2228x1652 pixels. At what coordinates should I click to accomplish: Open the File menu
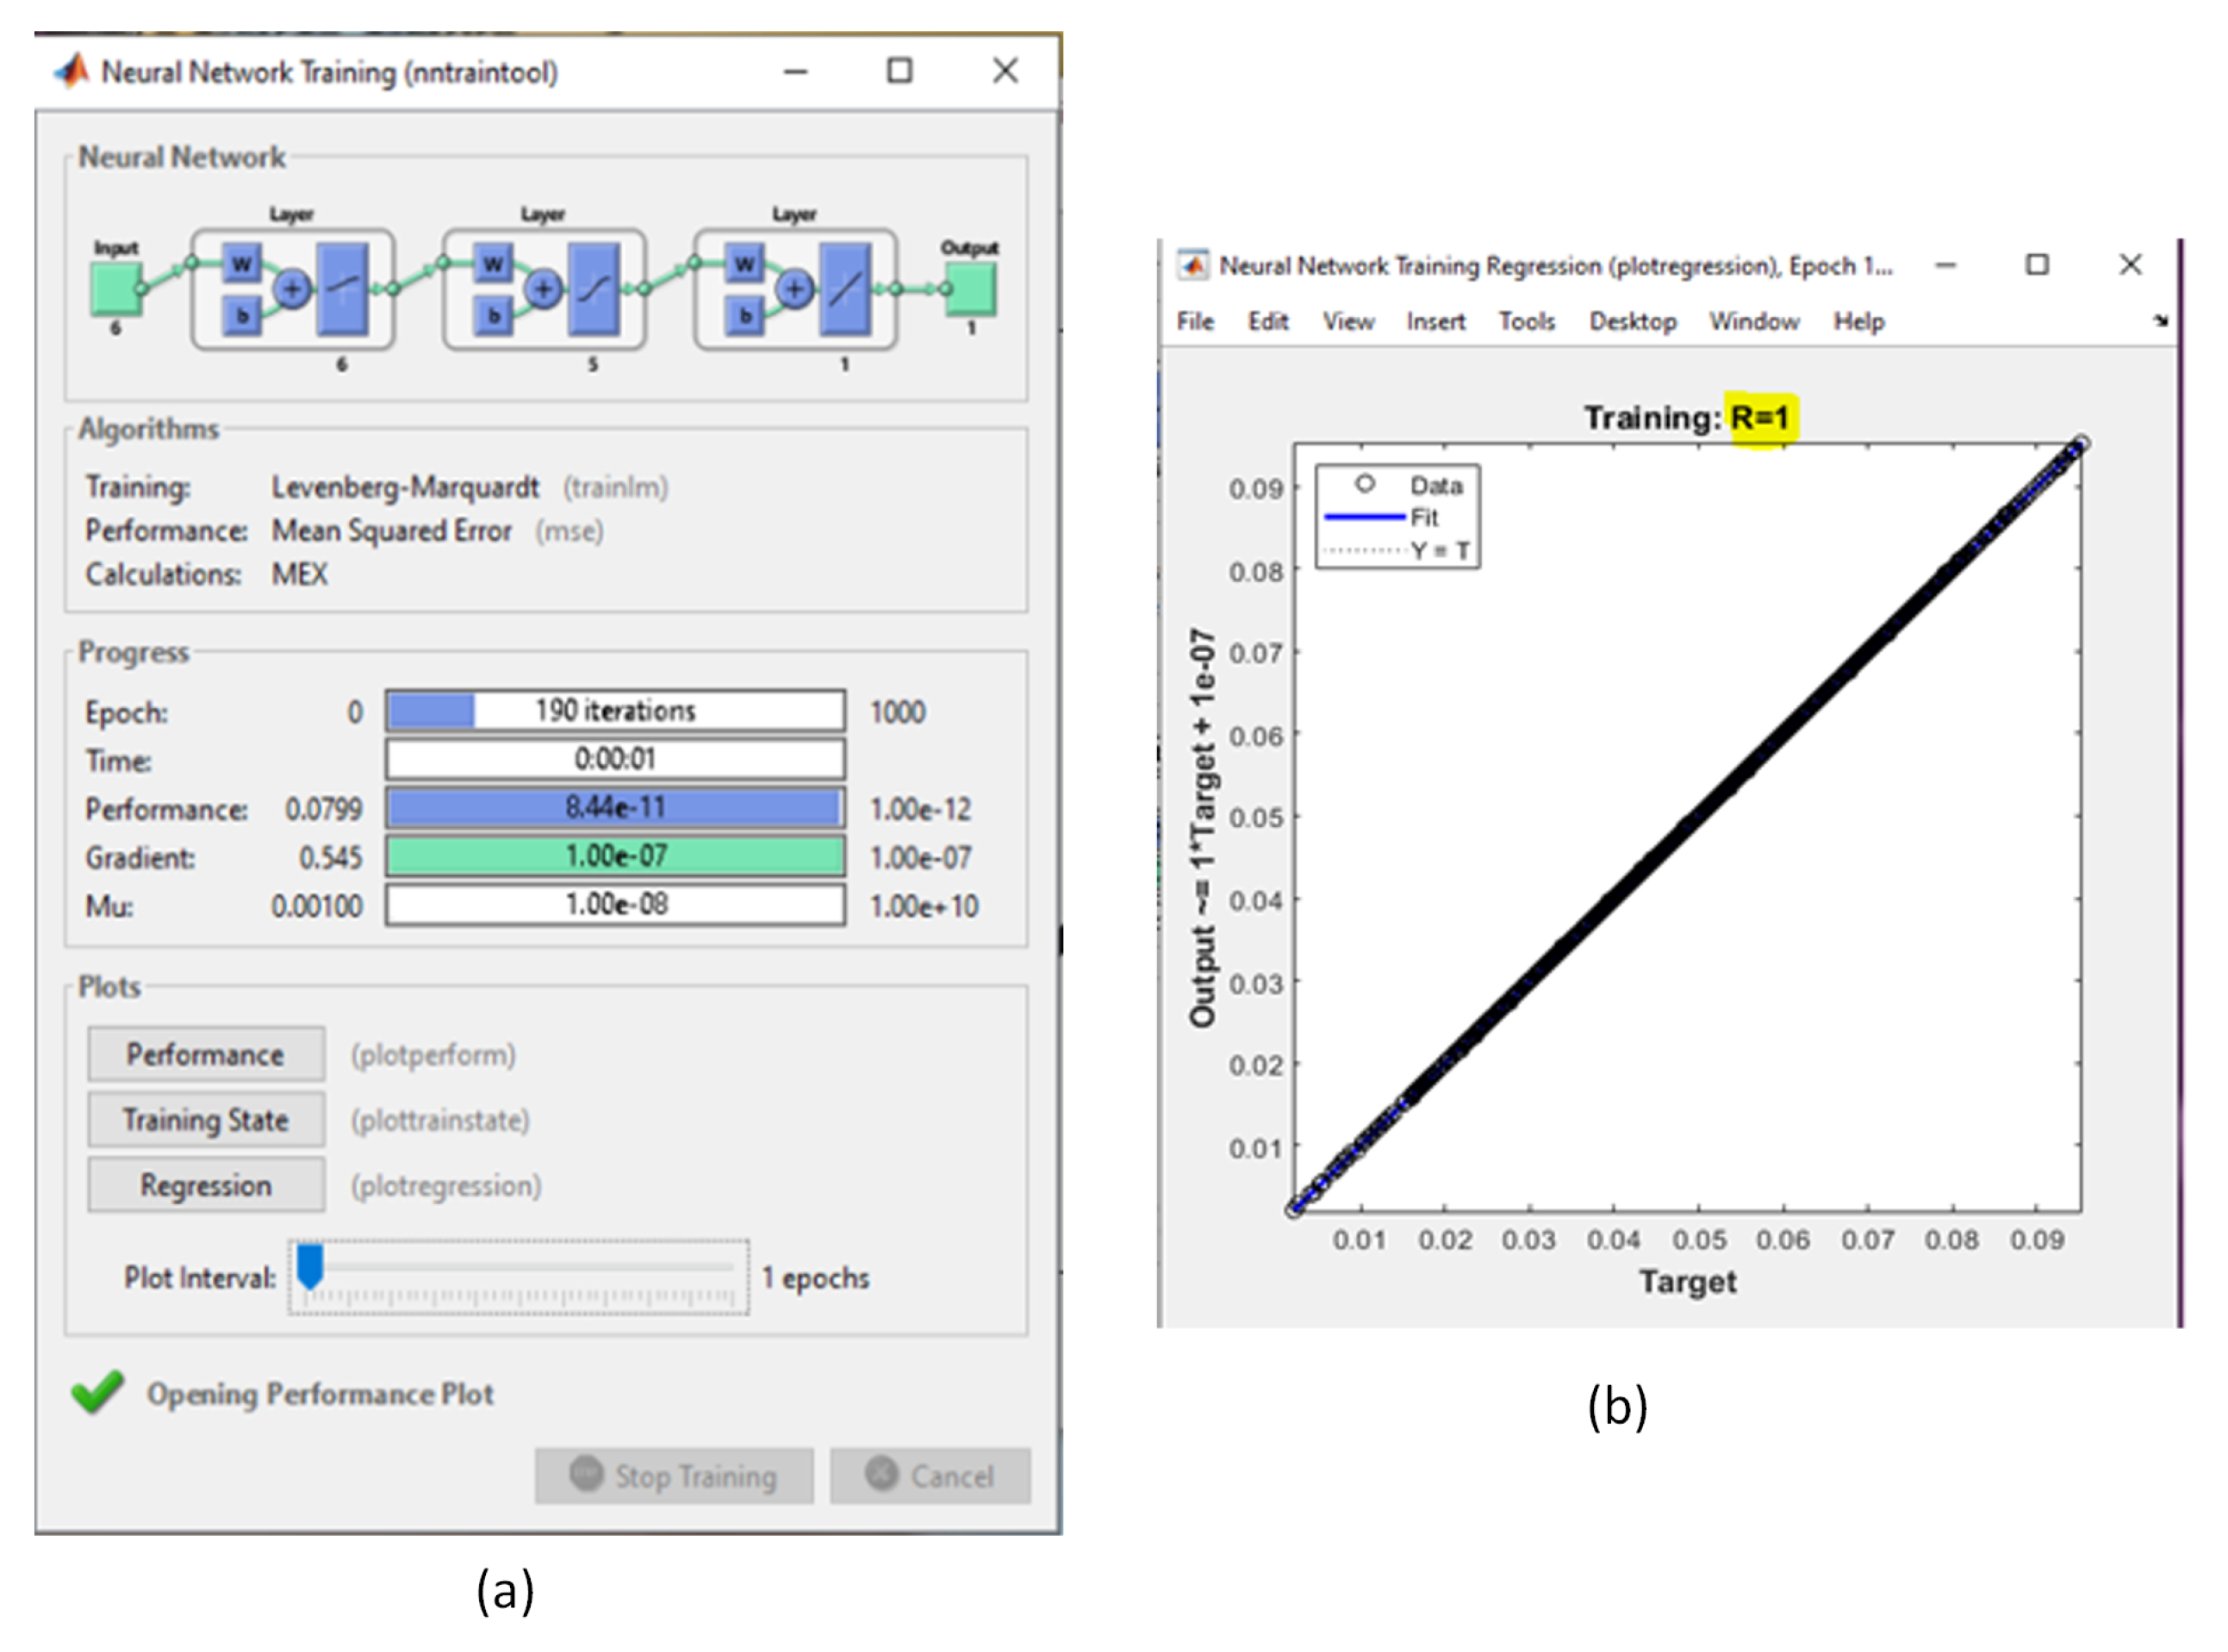[1195, 321]
